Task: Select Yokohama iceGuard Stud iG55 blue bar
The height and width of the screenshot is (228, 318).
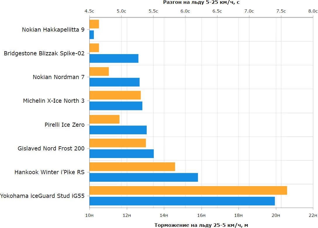Action: (x=182, y=201)
